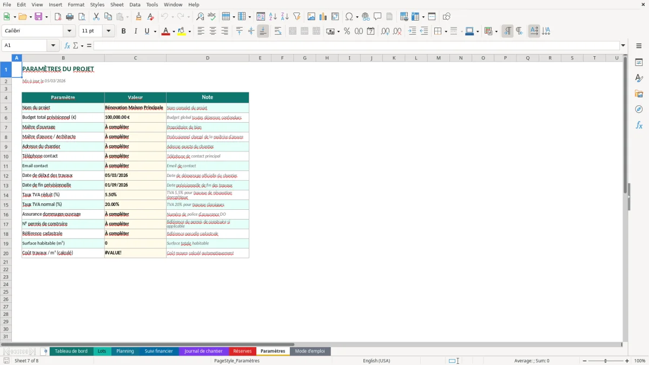Apply the red font color swatch

(x=165, y=31)
